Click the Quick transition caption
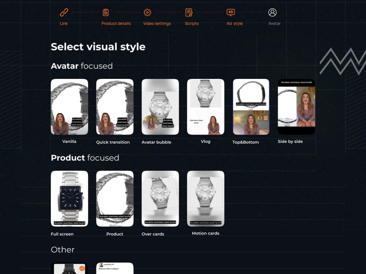The height and width of the screenshot is (274, 366). coord(113,142)
